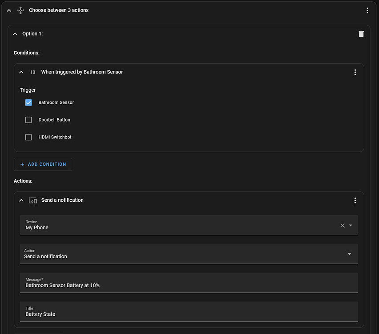379x334 pixels.
Task: Collapse the Send a notification action
Action: pos(21,200)
